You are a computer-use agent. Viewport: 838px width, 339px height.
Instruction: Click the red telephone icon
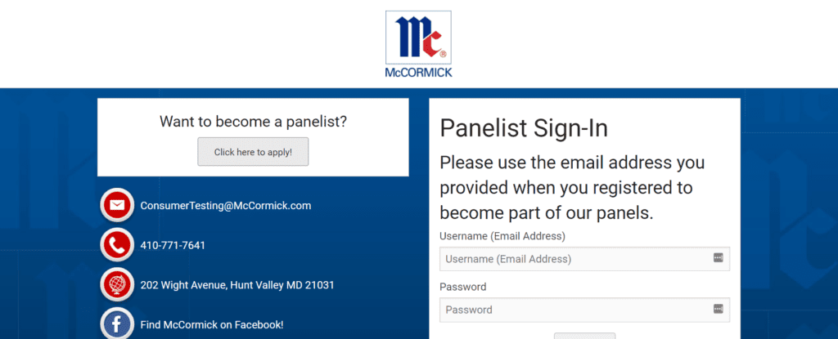click(117, 245)
